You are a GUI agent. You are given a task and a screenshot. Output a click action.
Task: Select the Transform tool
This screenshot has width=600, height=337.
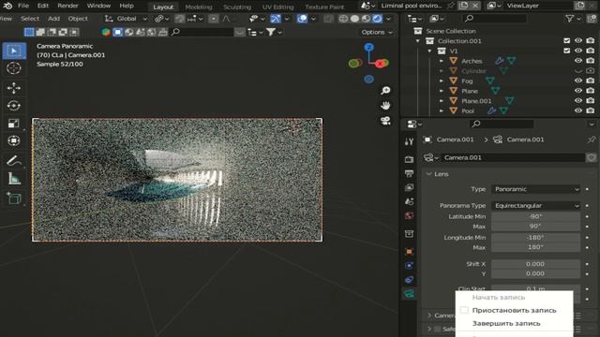pyautogui.click(x=14, y=140)
